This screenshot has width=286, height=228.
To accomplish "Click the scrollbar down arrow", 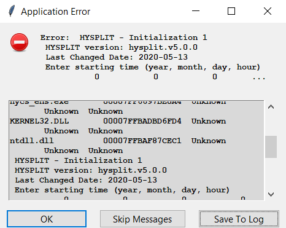I will point(271,194).
